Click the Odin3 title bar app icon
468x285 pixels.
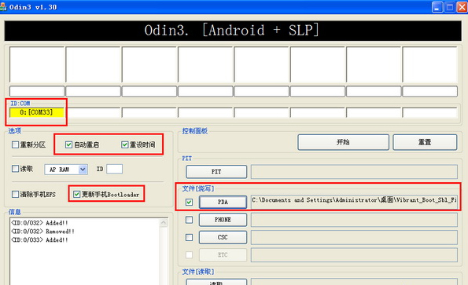pos(3,6)
